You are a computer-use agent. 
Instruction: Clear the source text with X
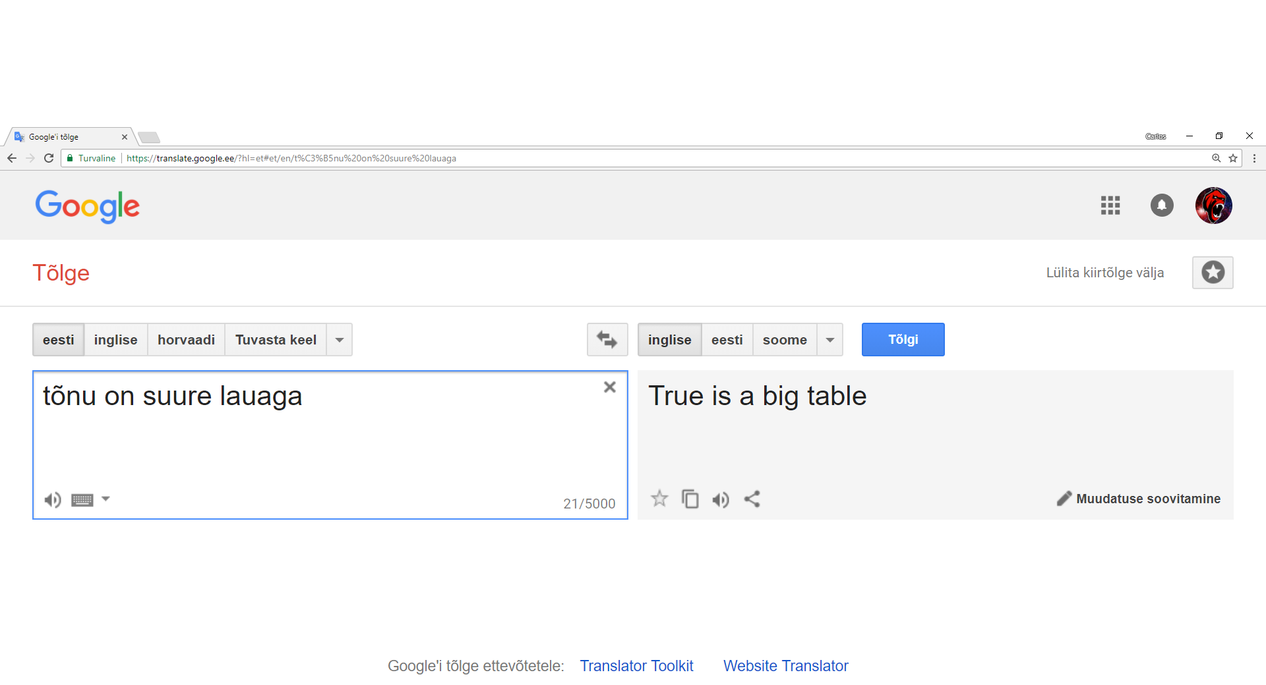pos(610,387)
